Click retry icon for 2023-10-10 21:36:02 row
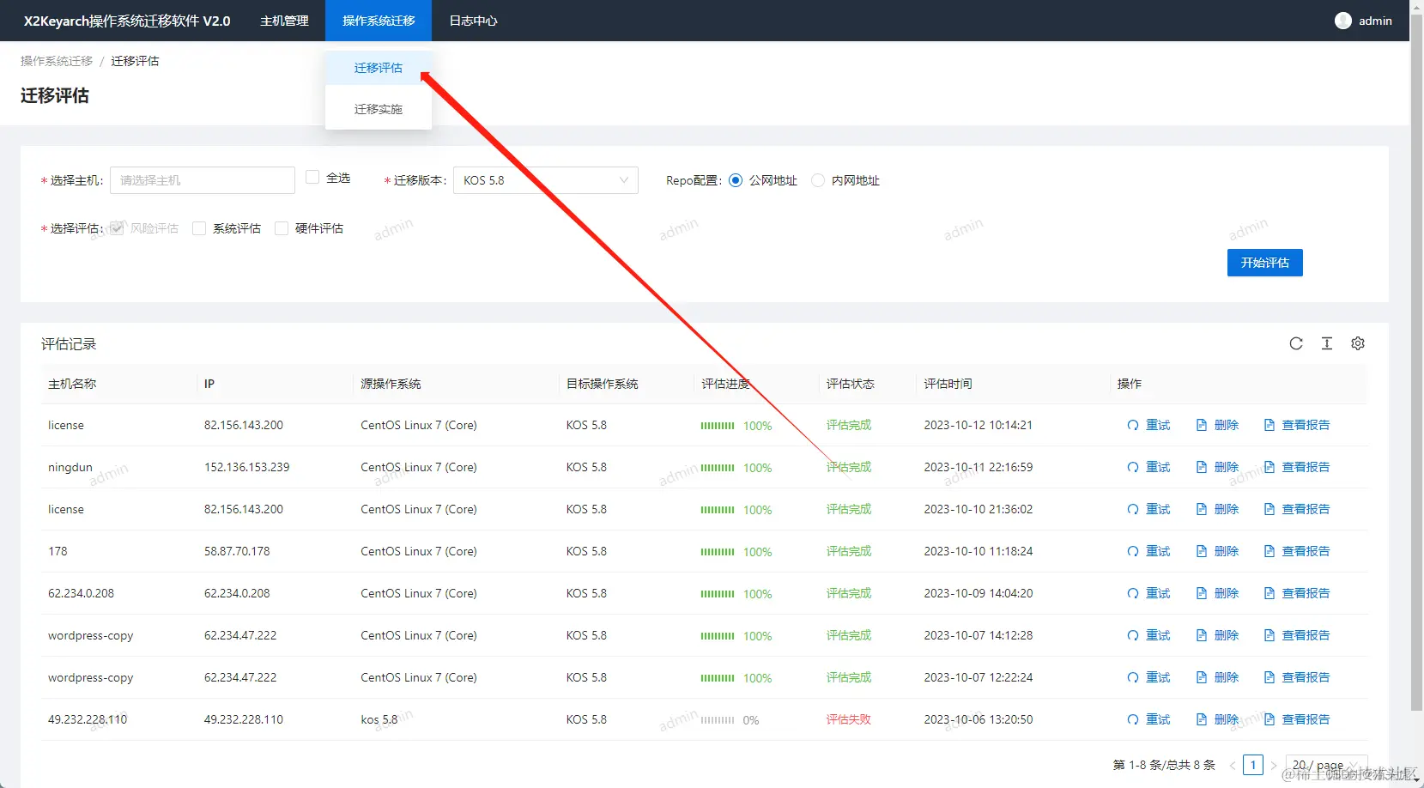 tap(1133, 509)
